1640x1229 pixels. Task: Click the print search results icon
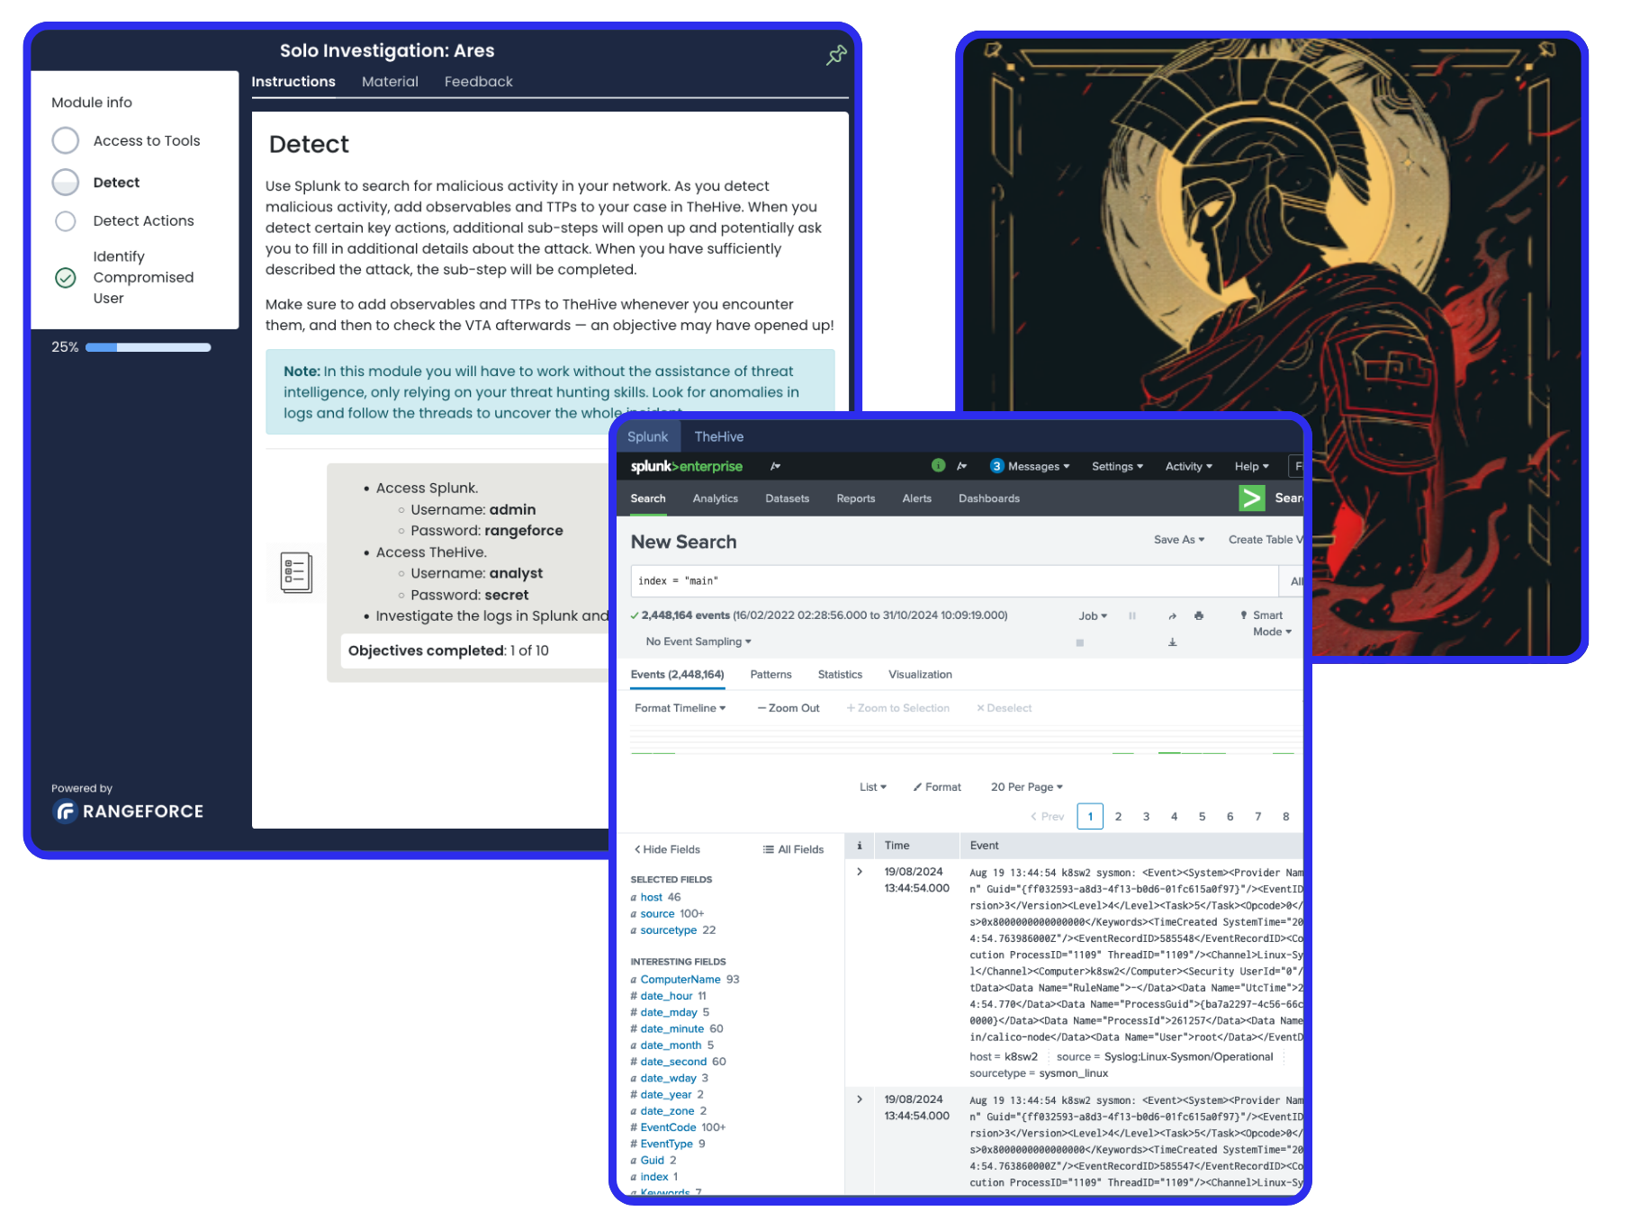(1197, 615)
